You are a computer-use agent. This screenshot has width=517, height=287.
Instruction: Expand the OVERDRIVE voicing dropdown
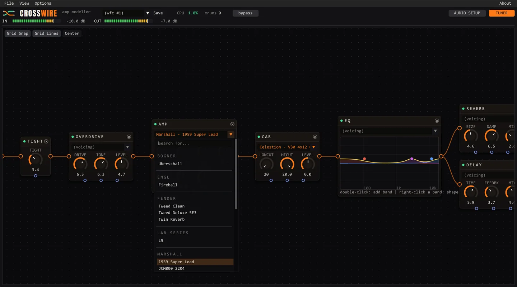click(x=127, y=147)
